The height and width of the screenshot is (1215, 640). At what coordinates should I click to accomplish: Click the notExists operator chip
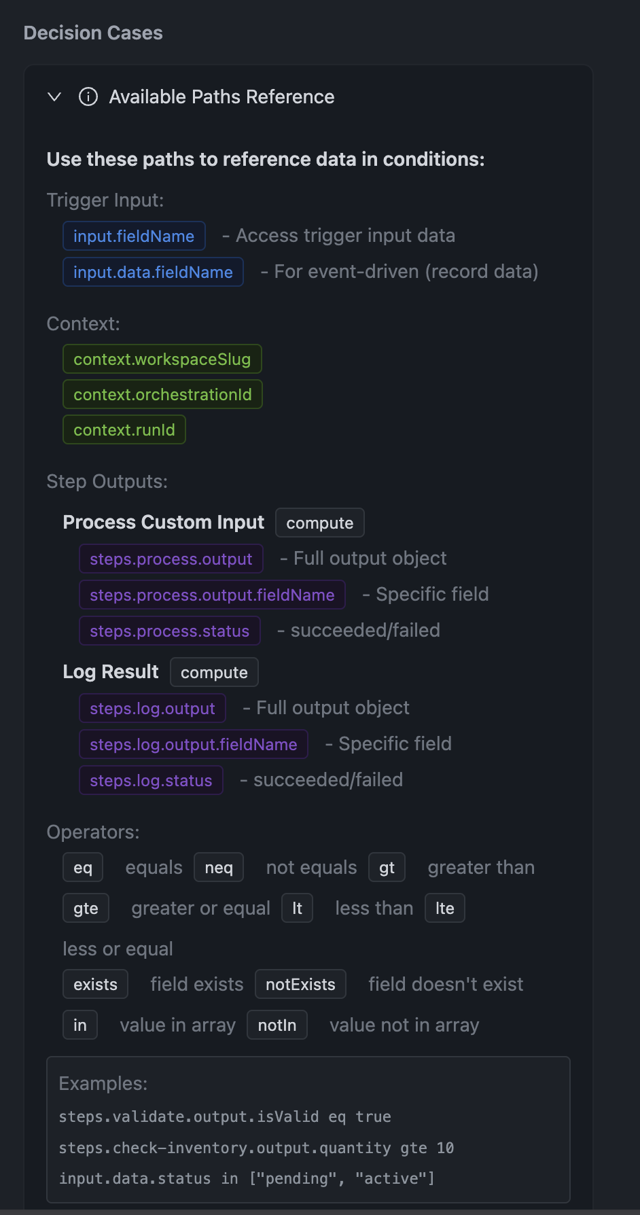click(x=300, y=985)
